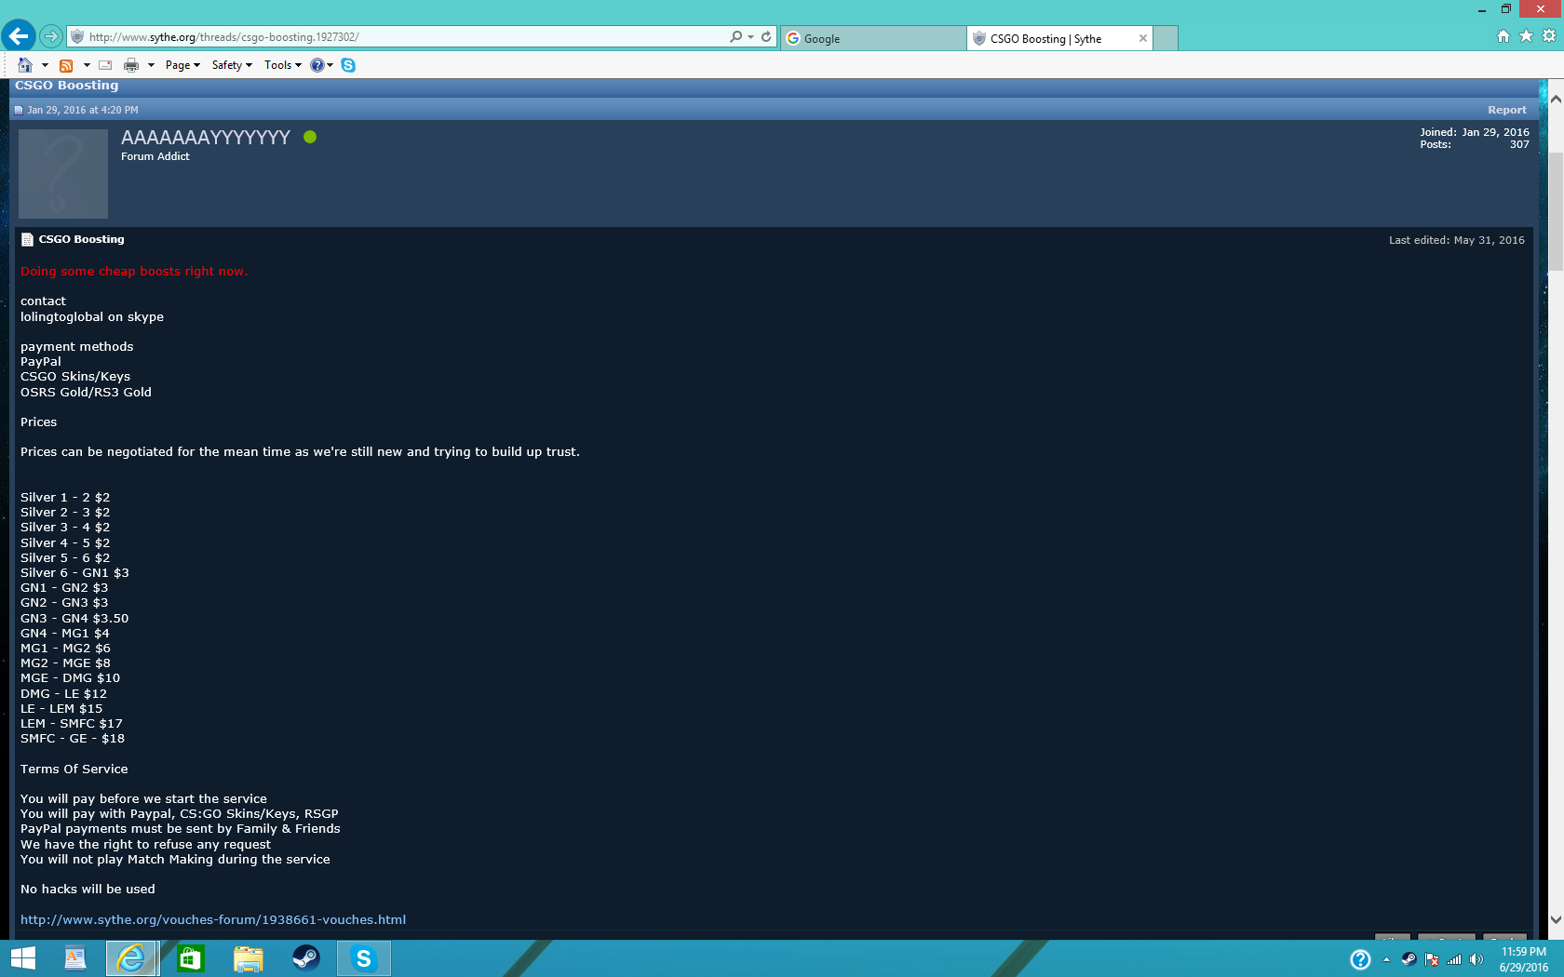
Task: Close the CSGO Boosting | Sythe tab
Action: tap(1143, 38)
